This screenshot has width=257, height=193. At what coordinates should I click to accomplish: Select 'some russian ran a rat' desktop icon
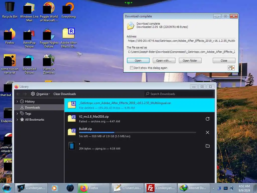pos(10,64)
